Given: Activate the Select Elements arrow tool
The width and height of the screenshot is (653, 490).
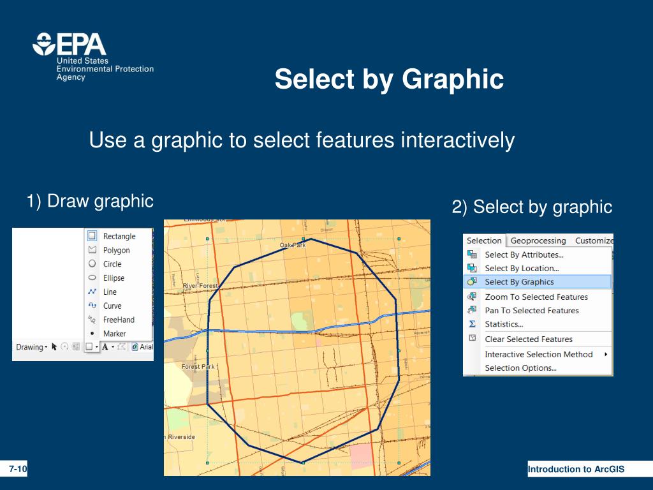Looking at the screenshot, I should point(54,346).
